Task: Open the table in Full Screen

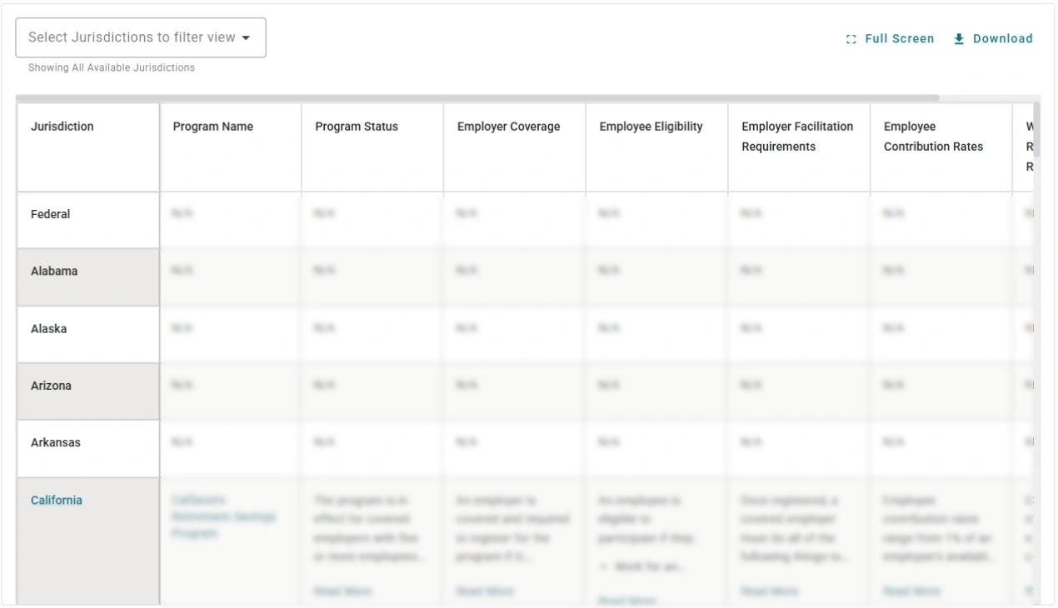Action: point(890,39)
